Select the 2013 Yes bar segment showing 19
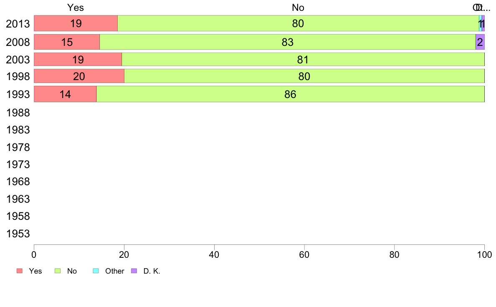 [x=76, y=23]
